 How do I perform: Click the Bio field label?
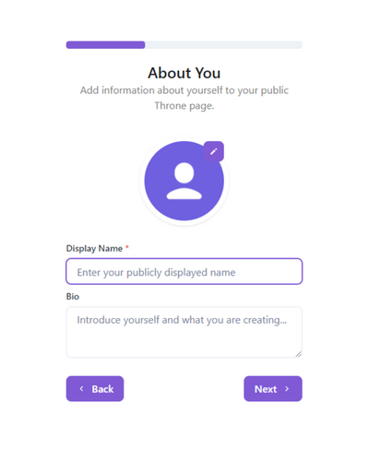pyautogui.click(x=73, y=297)
